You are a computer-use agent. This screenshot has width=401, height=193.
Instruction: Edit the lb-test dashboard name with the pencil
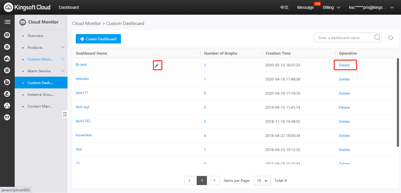(x=157, y=65)
